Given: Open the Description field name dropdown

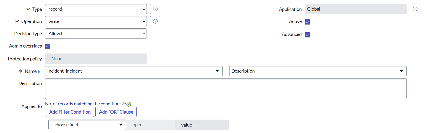Looking at the screenshot, I should tap(318, 71).
